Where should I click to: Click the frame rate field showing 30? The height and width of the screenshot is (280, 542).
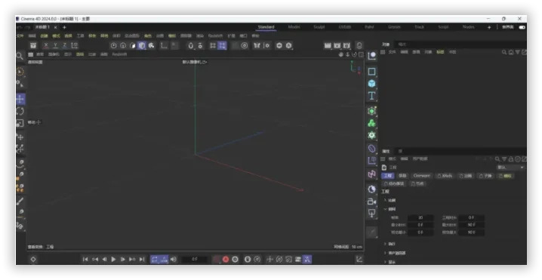coord(420,218)
